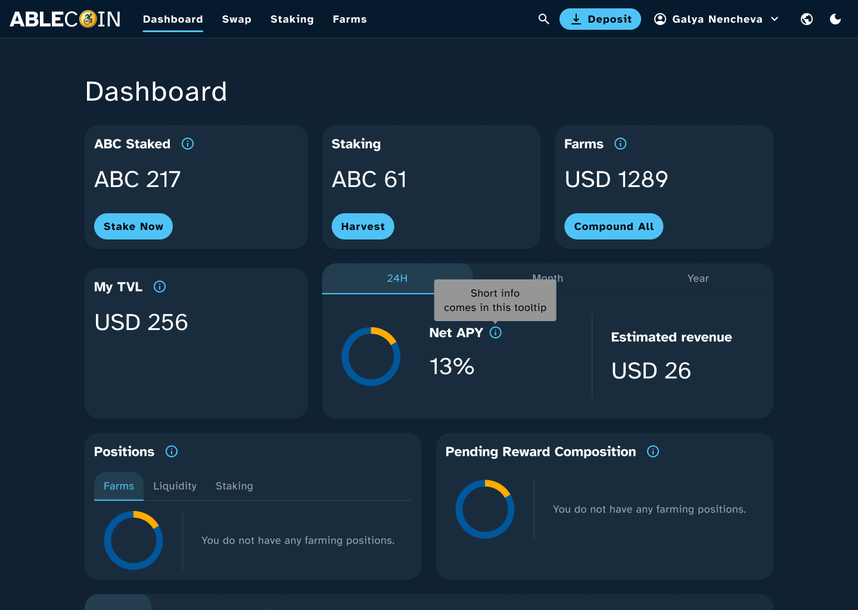Click the Stake Now button

point(133,226)
